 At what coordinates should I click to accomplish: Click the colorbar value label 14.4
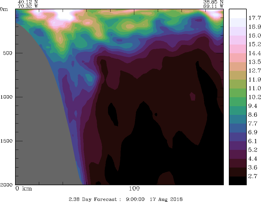click(255, 53)
